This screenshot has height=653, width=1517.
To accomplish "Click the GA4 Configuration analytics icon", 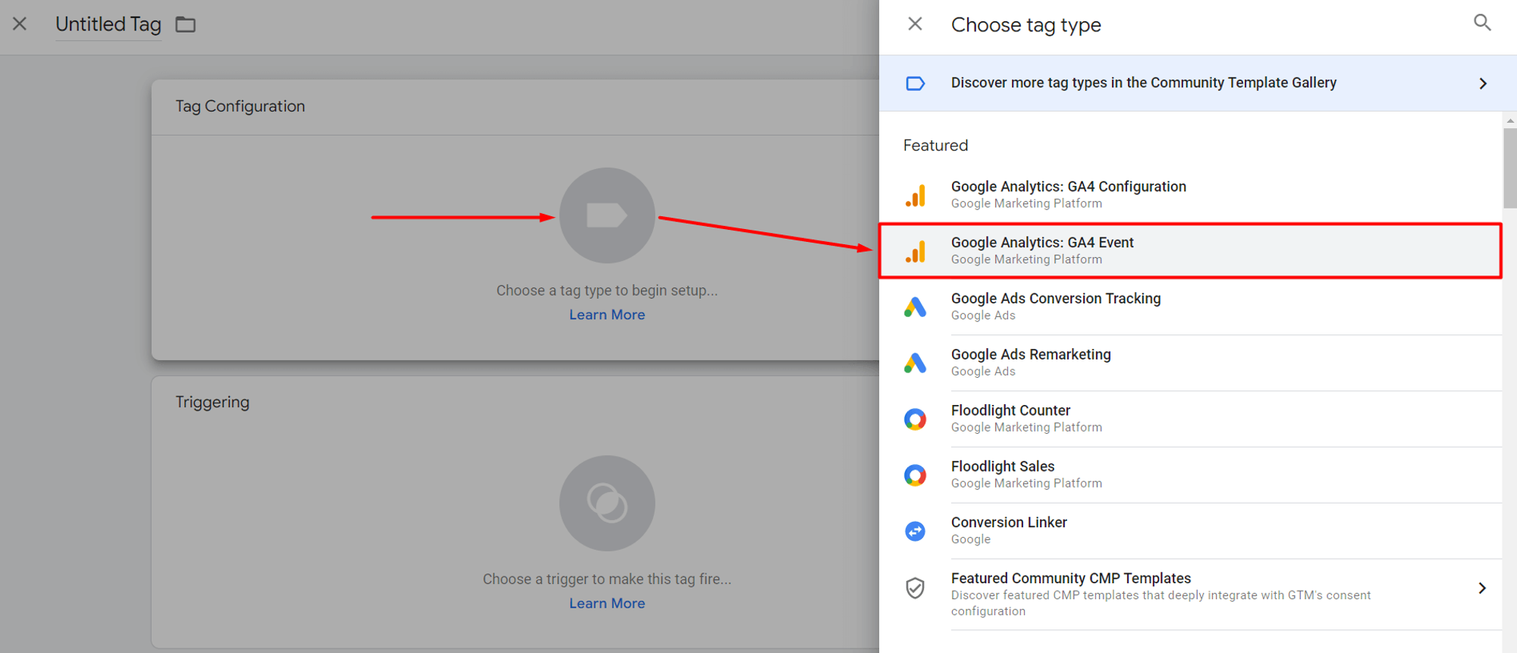I will pos(916,195).
